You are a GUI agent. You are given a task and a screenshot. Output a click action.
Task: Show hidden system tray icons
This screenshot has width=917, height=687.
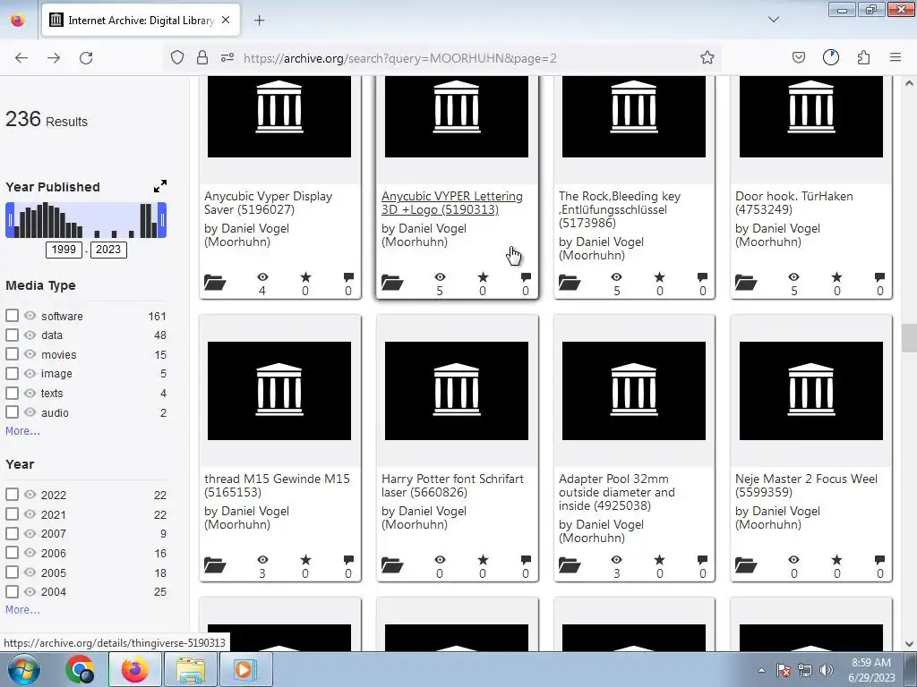(761, 670)
